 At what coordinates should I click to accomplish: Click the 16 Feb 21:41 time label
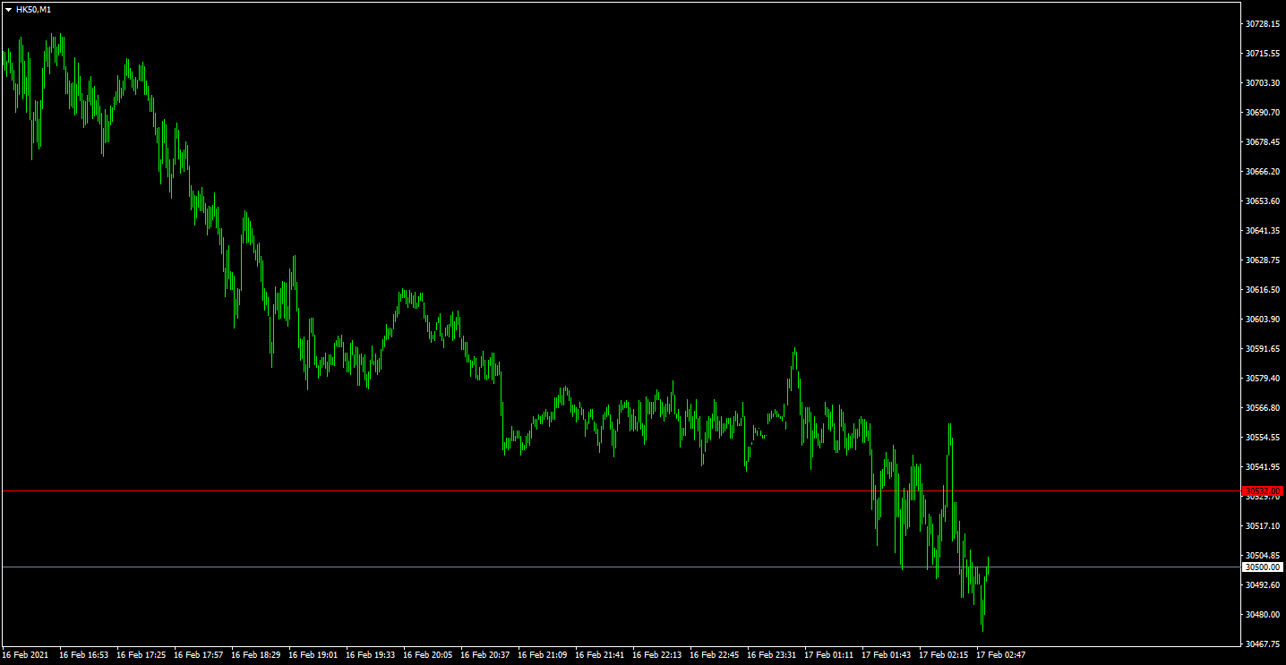point(599,655)
